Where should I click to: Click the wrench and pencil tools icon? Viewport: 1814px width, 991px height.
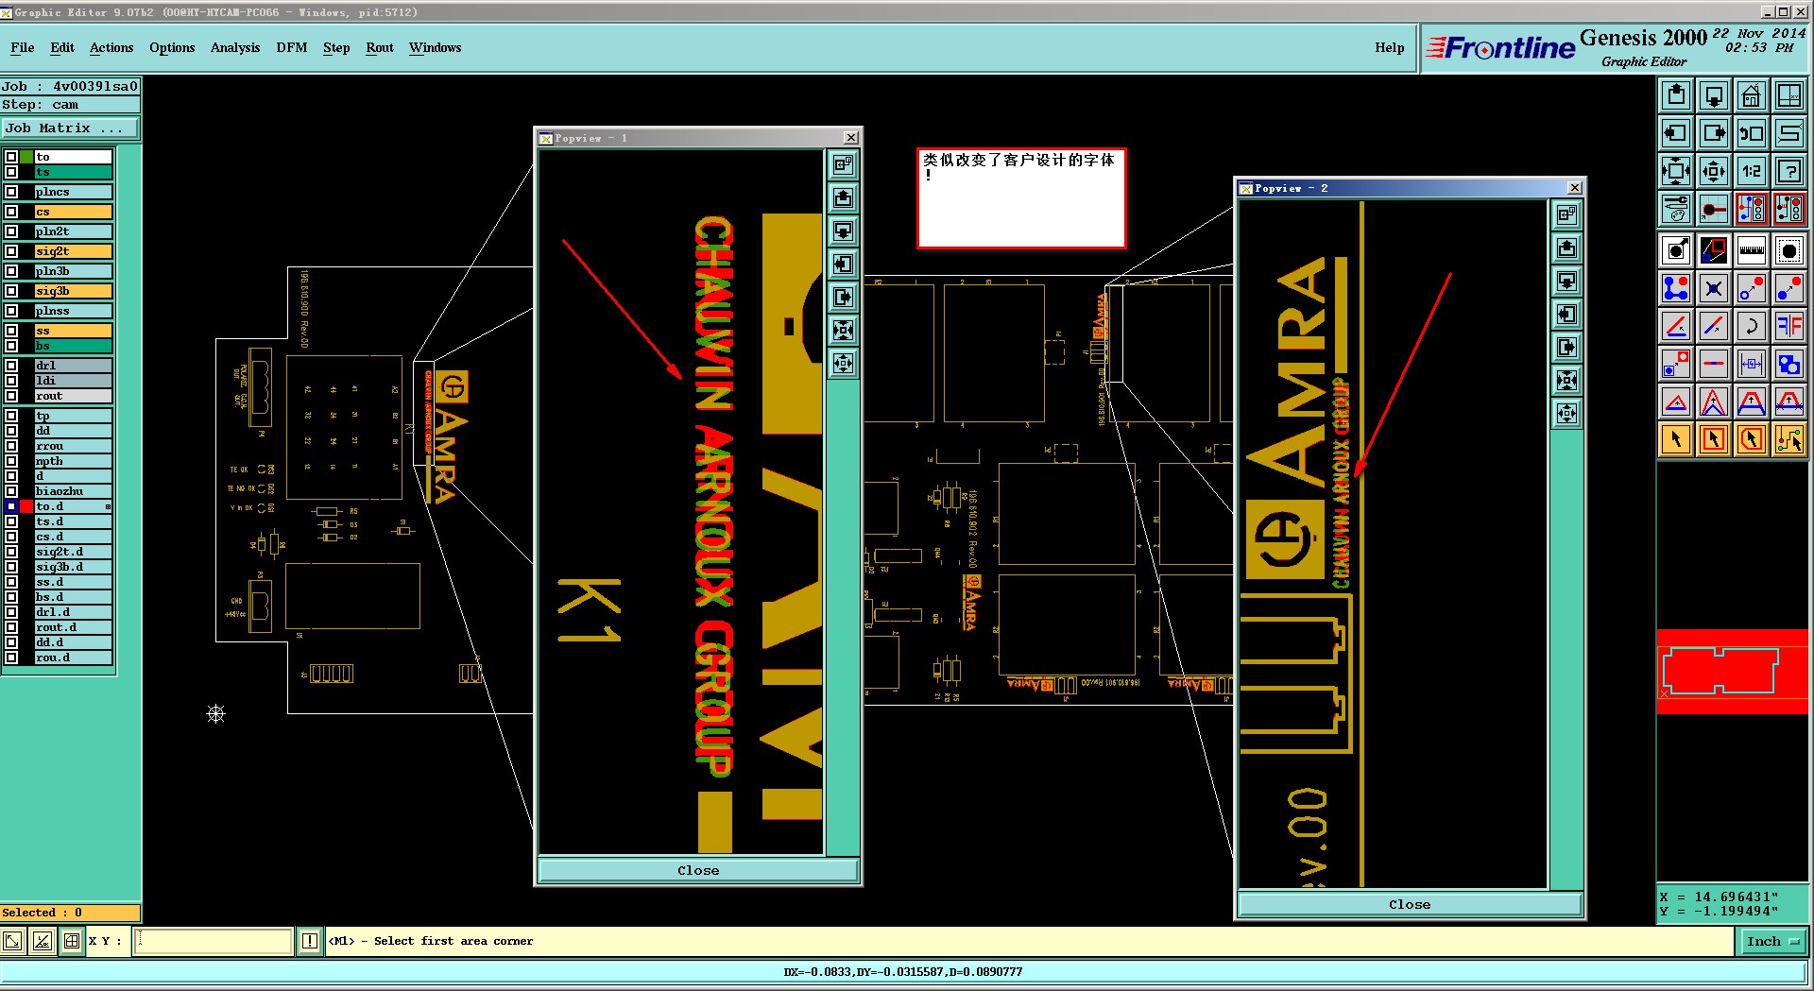[1676, 209]
